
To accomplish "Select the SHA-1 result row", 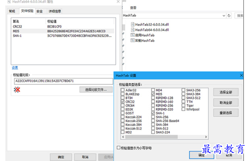I will pyautogui.click(x=63, y=36).
